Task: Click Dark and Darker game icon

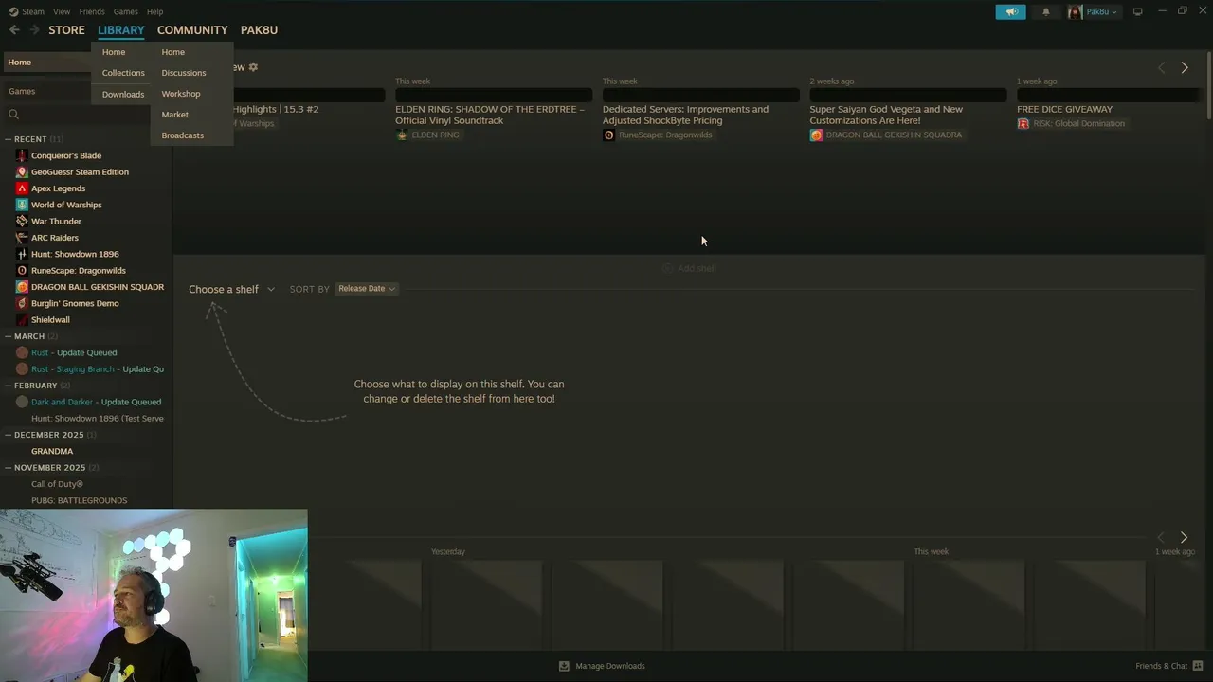Action: [x=22, y=402]
